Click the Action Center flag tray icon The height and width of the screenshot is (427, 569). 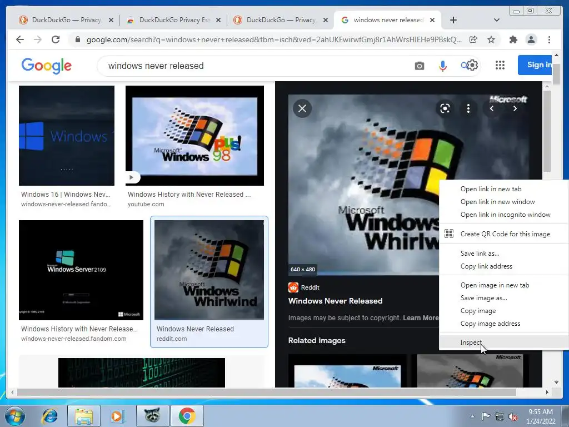pyautogui.click(x=486, y=416)
